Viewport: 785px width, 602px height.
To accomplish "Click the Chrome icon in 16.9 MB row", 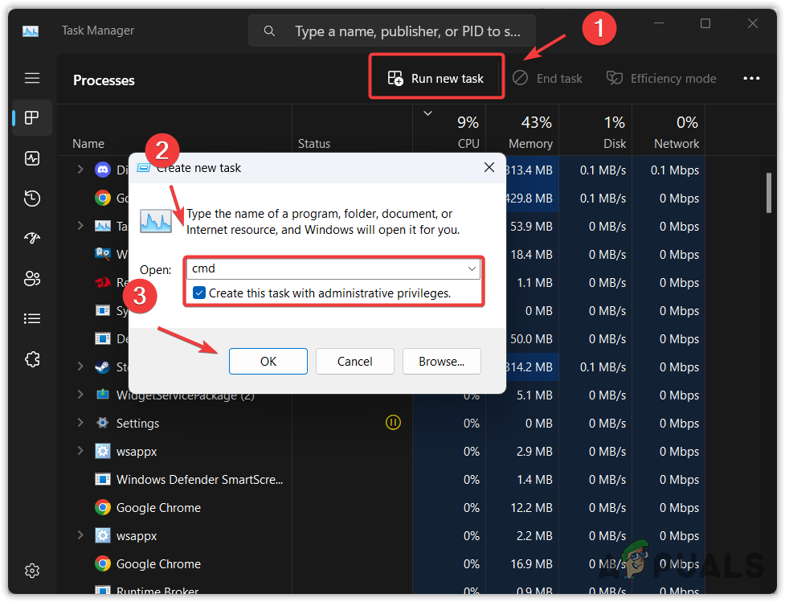I will (103, 563).
